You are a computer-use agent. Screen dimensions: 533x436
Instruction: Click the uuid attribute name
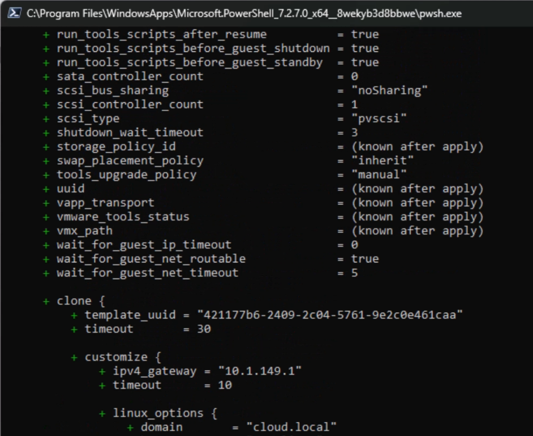[x=71, y=189]
